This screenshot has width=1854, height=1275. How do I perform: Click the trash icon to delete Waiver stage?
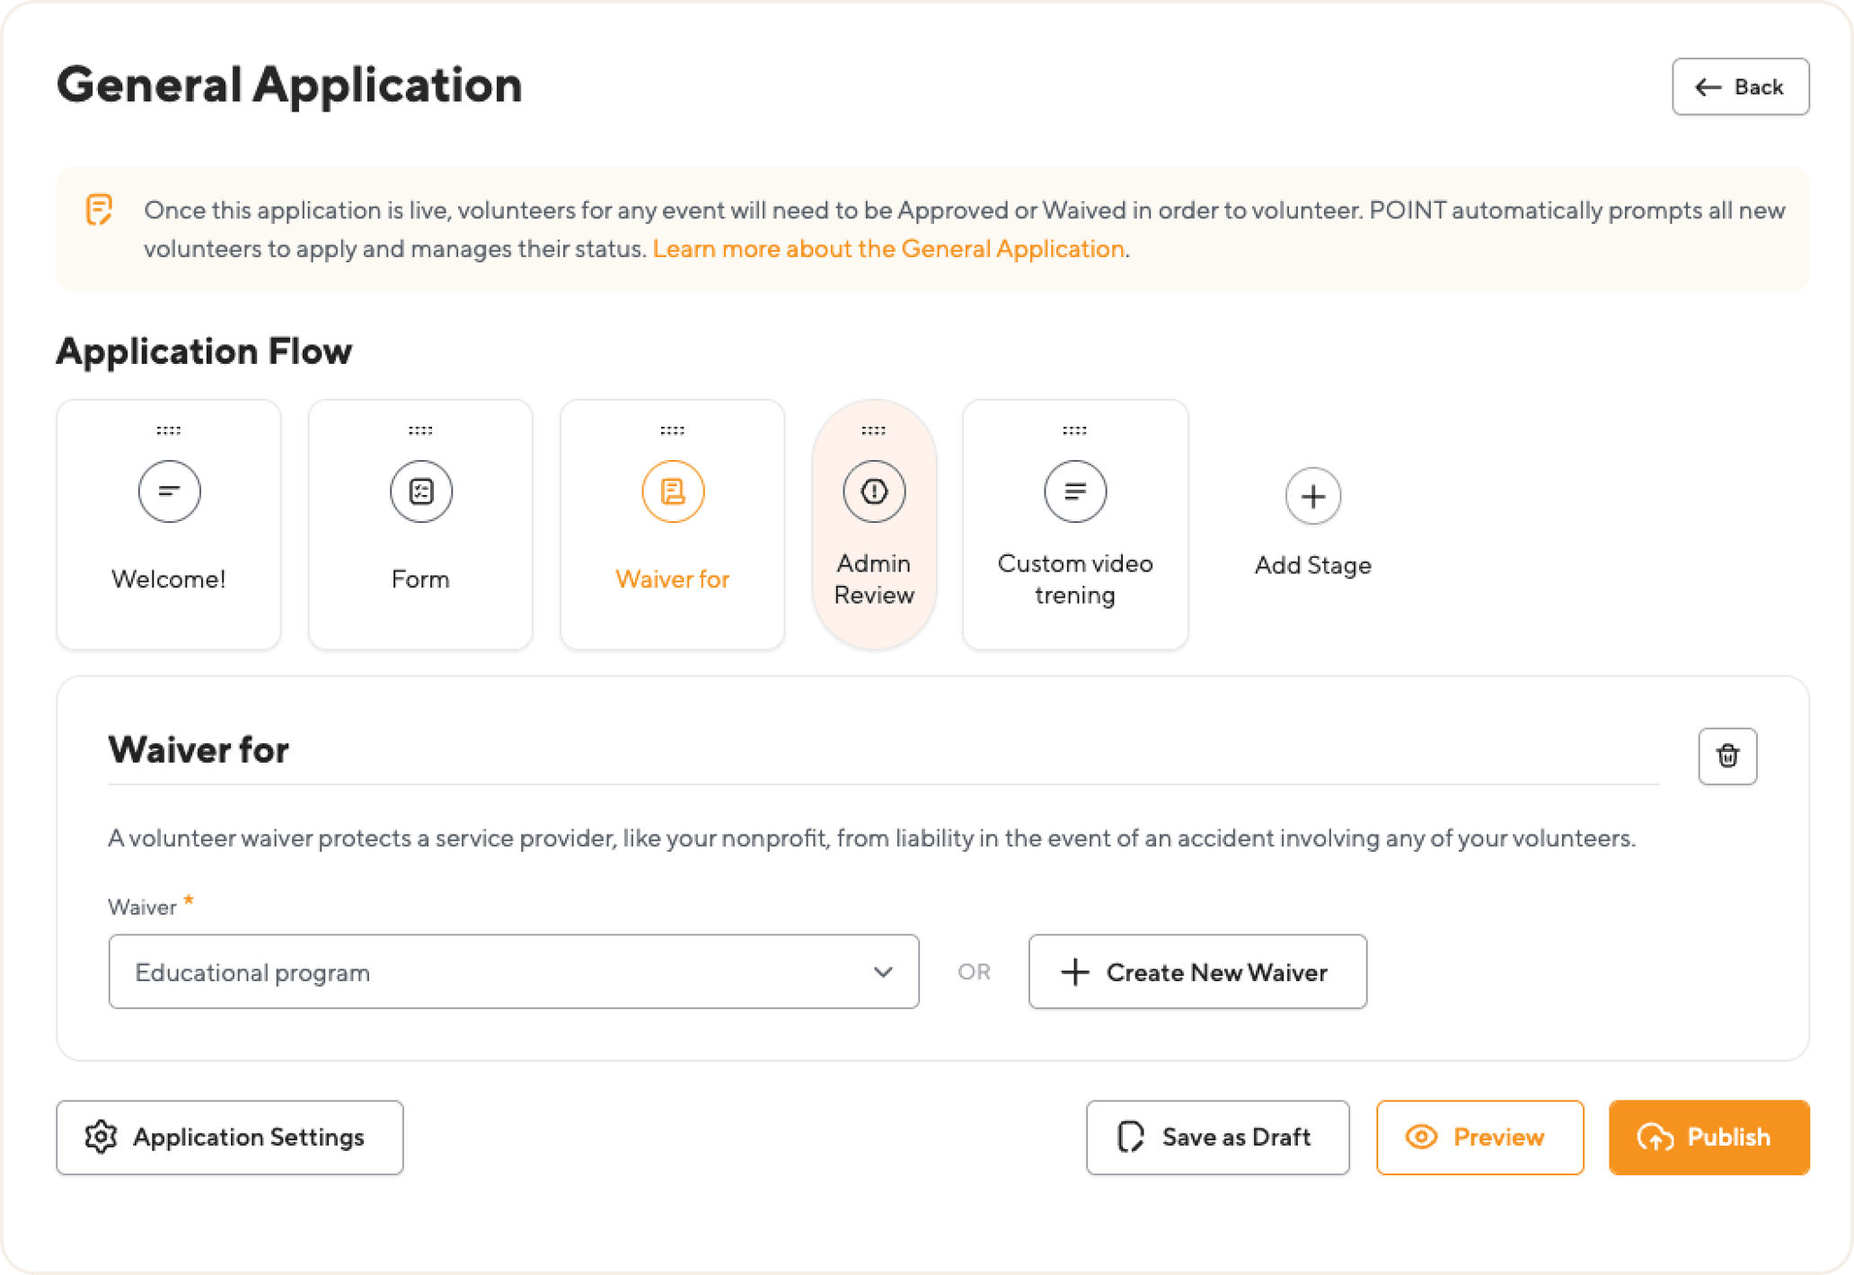tap(1727, 756)
